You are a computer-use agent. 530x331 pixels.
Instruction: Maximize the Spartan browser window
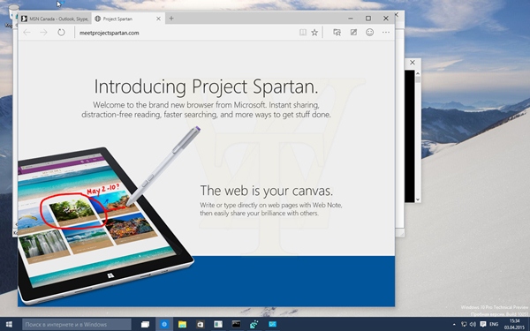(x=368, y=19)
